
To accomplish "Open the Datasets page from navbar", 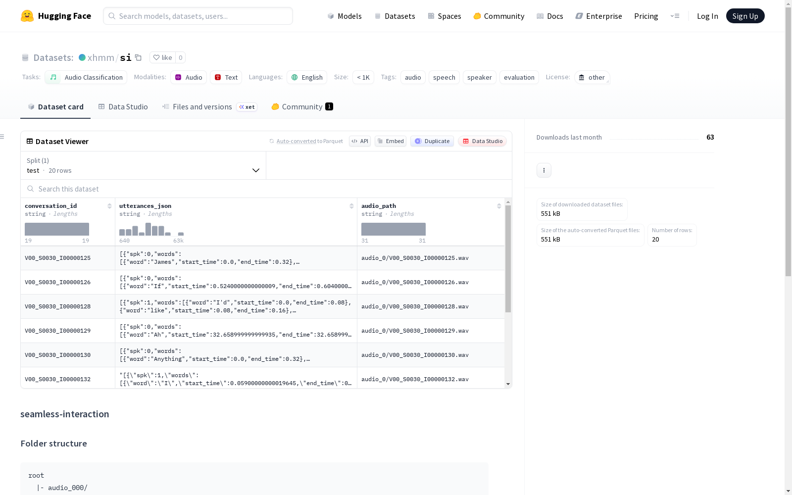I will (395, 16).
